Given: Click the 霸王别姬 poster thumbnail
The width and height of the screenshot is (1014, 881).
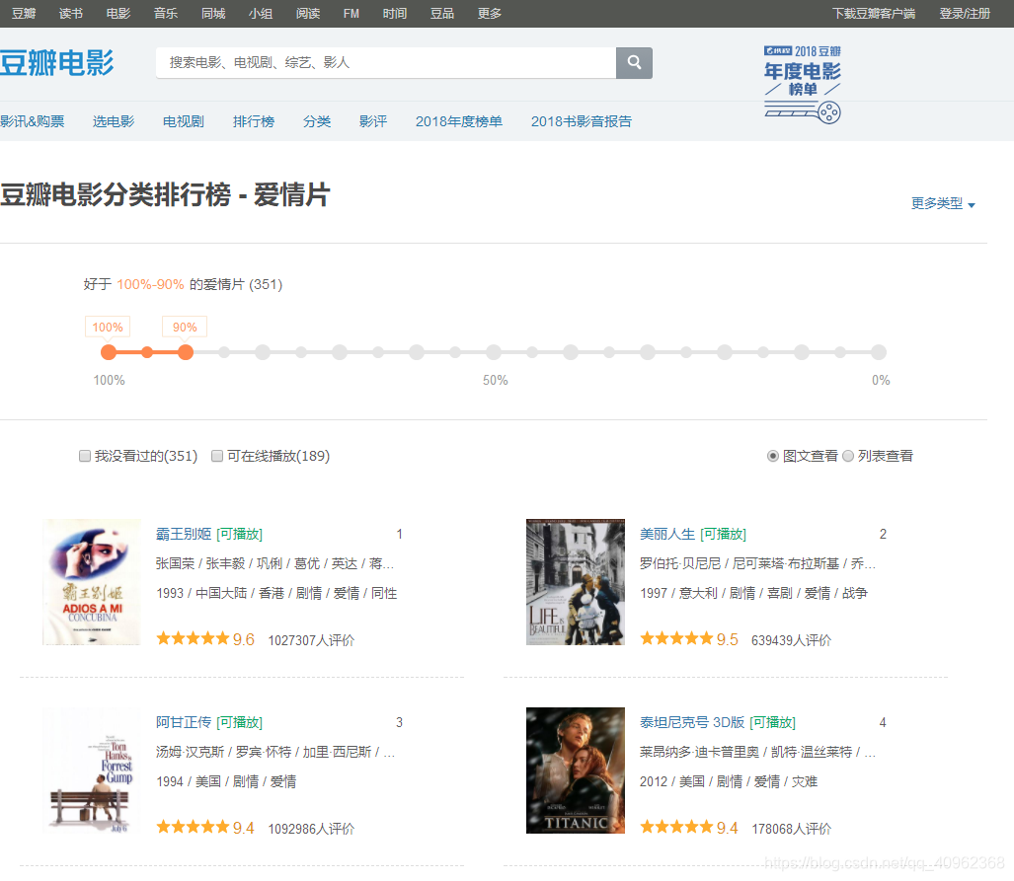Looking at the screenshot, I should (x=92, y=582).
